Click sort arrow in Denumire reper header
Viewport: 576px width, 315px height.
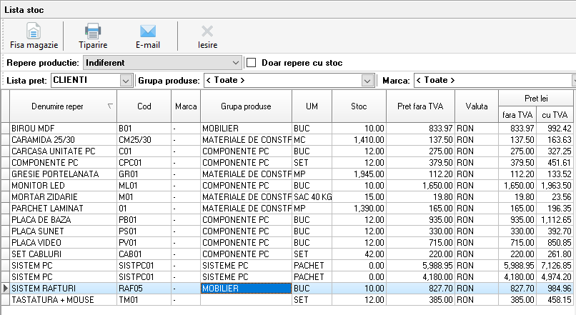(x=109, y=106)
